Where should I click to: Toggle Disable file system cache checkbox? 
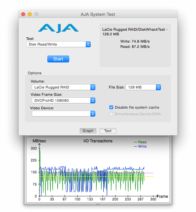pos(111,107)
